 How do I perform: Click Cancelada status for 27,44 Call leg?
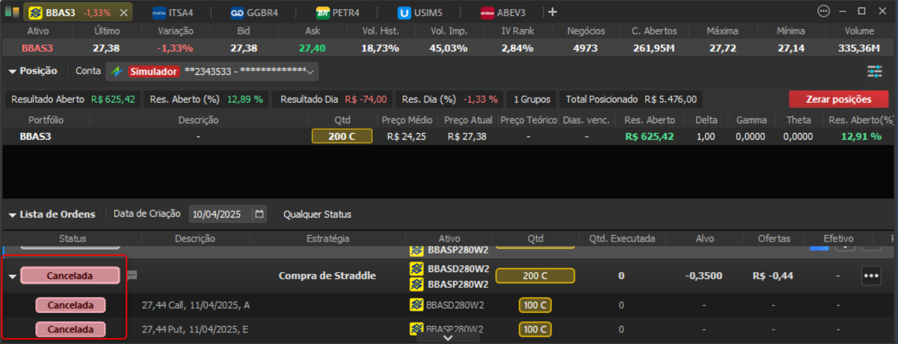pos(70,305)
